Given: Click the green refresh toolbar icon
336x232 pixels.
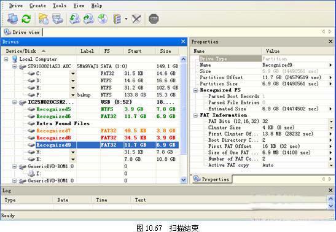Looking at the screenshot, I should (x=26, y=19).
